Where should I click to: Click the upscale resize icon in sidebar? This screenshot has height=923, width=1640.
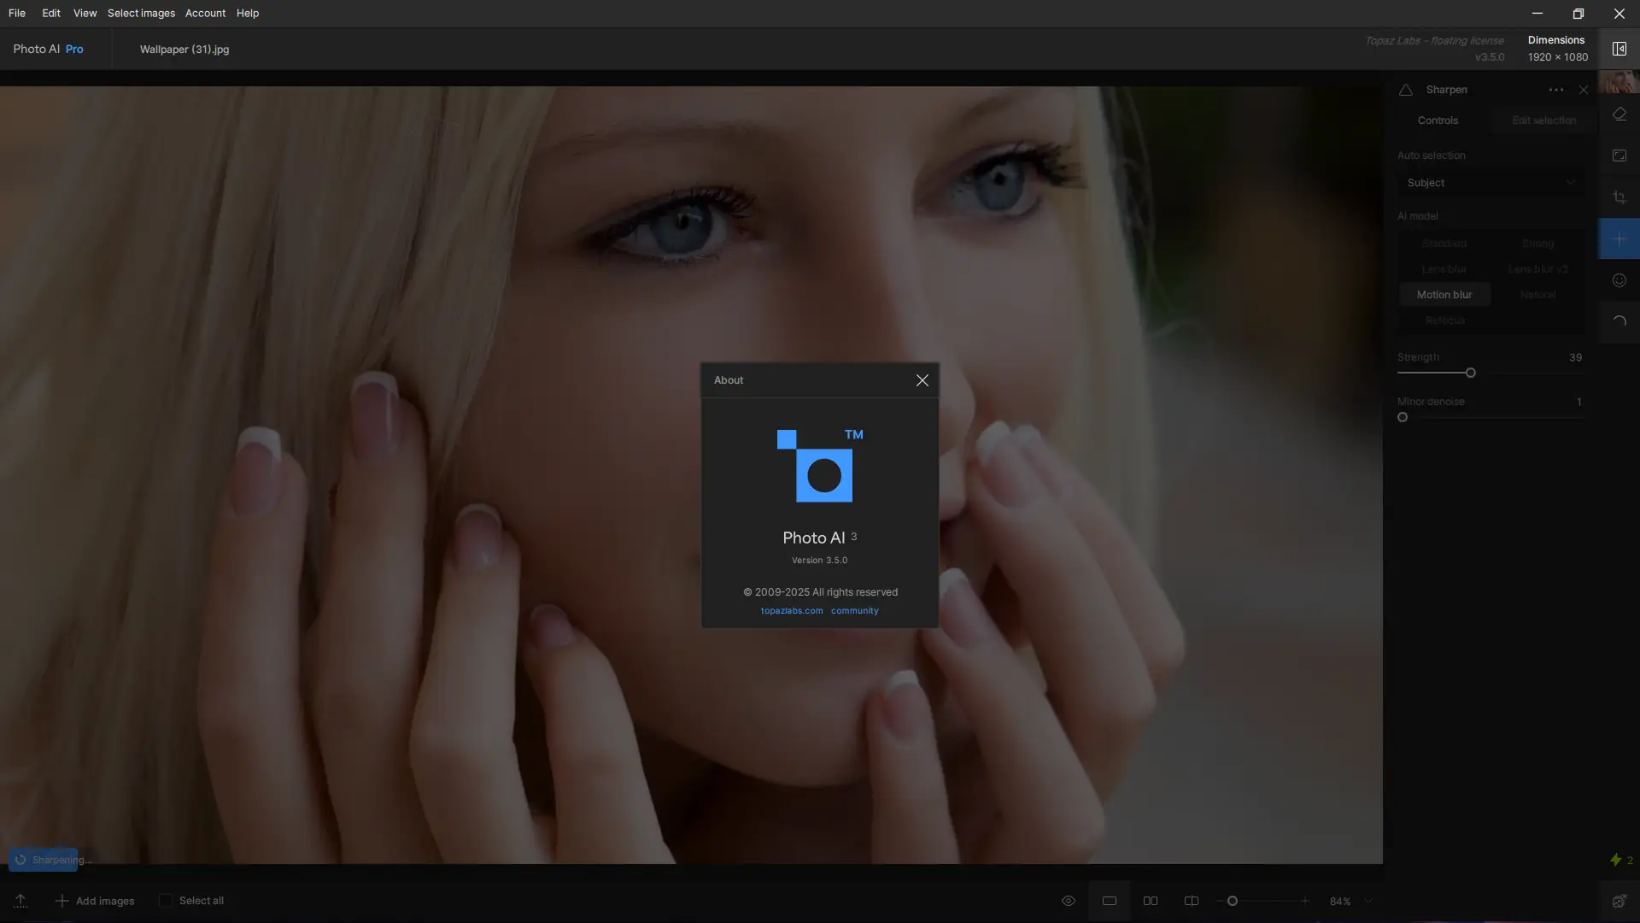[x=1619, y=156]
